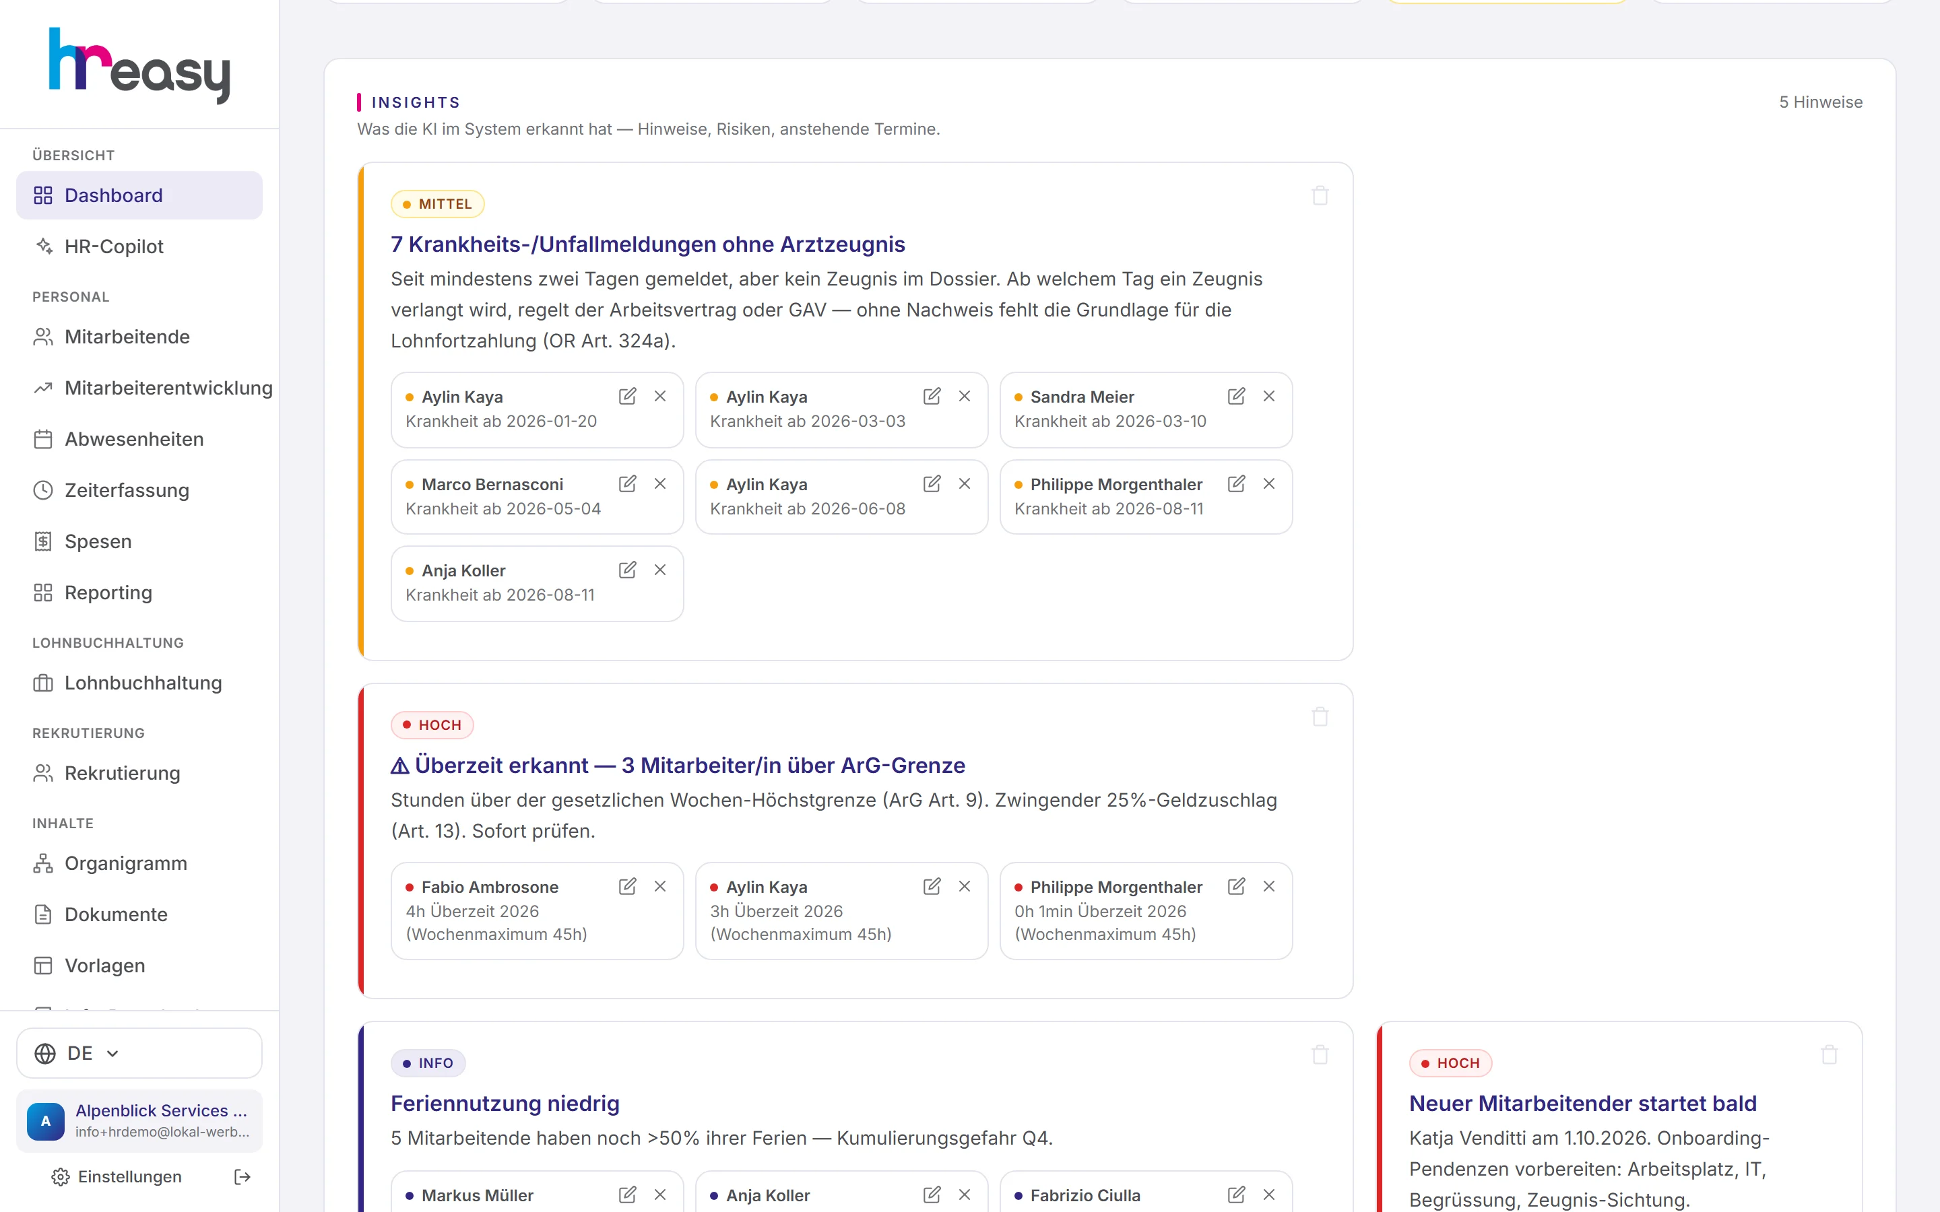
Task: Open the DE language dropdown
Action: (139, 1053)
